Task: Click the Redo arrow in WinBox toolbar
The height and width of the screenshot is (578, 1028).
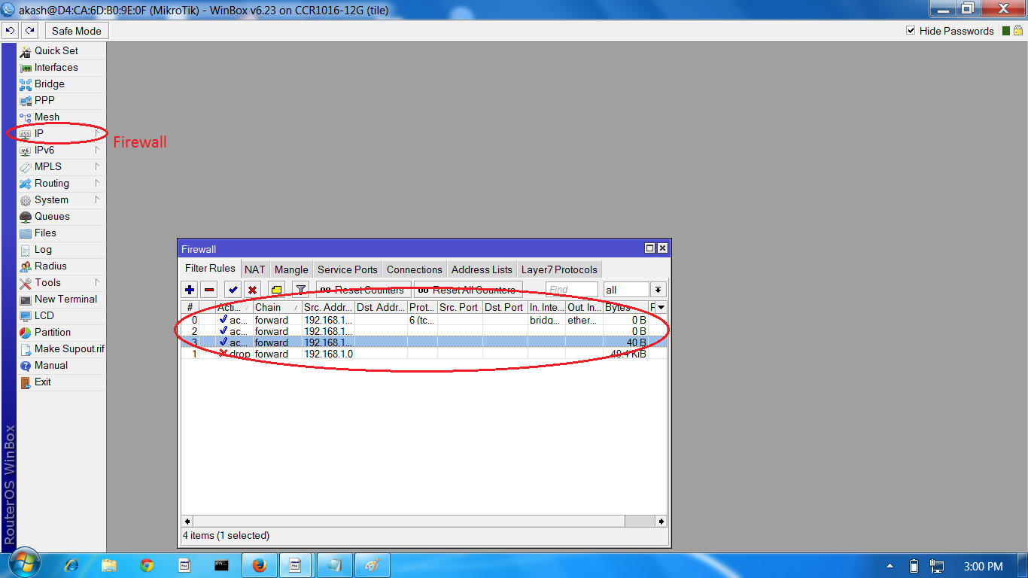Action: (x=29, y=31)
